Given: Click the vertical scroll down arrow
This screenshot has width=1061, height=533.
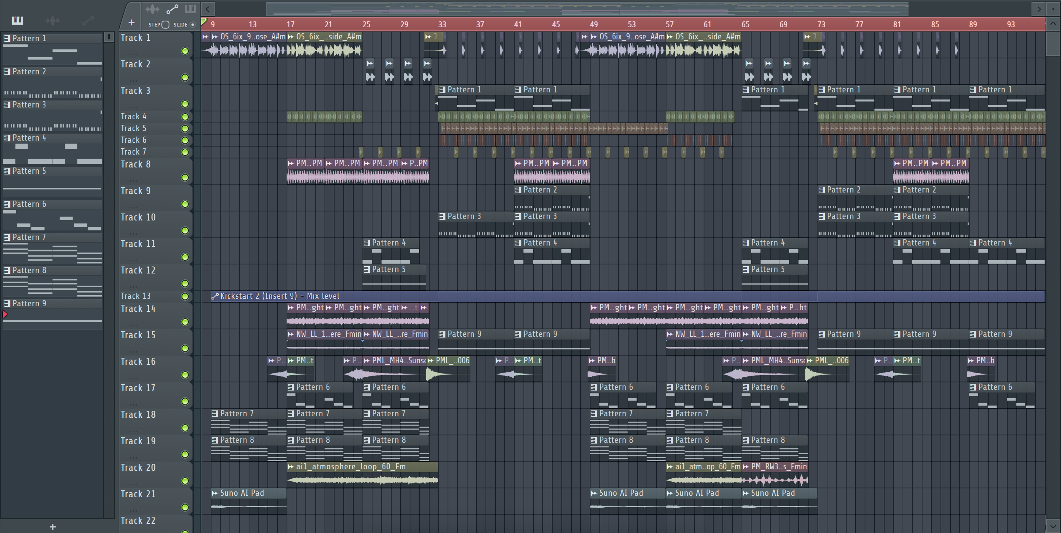Looking at the screenshot, I should pyautogui.click(x=1053, y=526).
